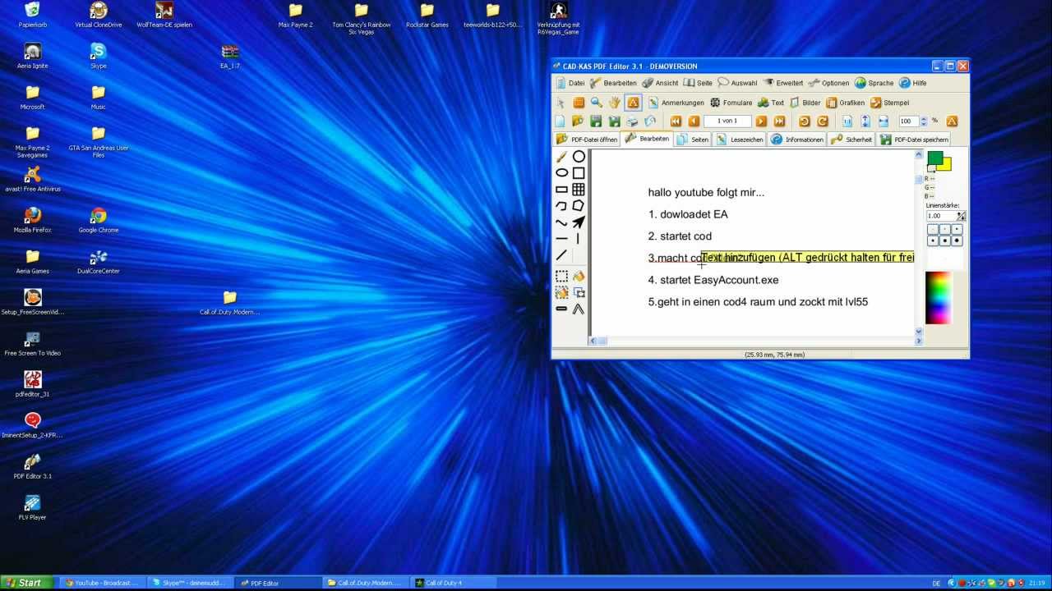Rotate the page counterclockwise

point(805,121)
